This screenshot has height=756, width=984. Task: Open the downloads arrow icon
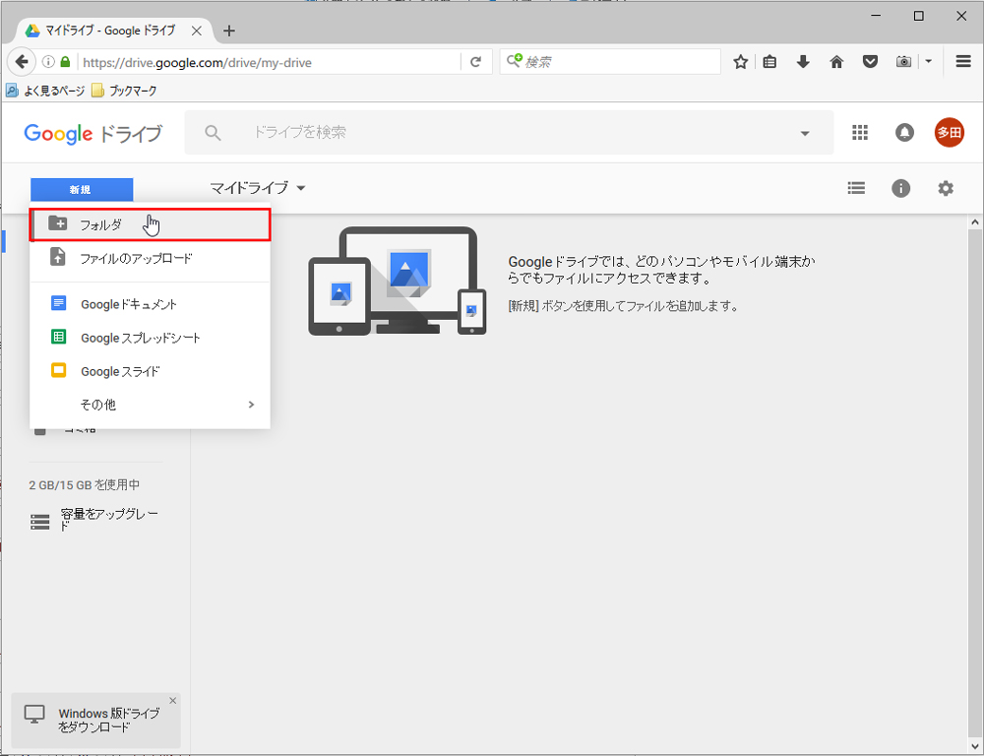803,62
